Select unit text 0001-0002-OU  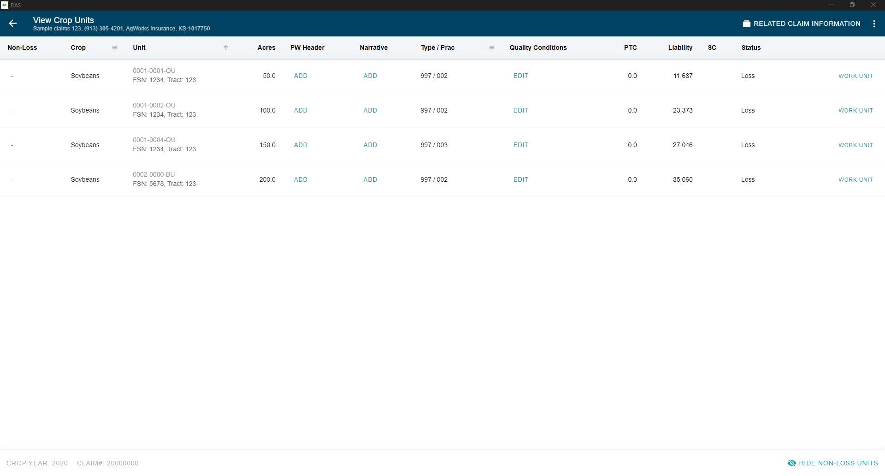pyautogui.click(x=154, y=105)
